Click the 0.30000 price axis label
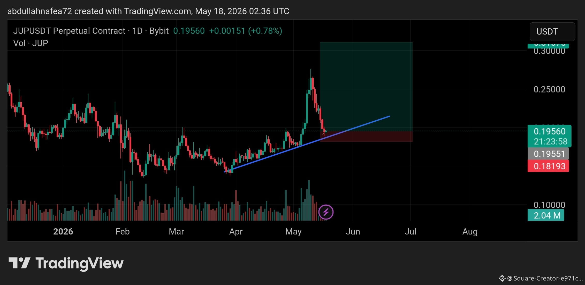585x285 pixels. point(549,51)
